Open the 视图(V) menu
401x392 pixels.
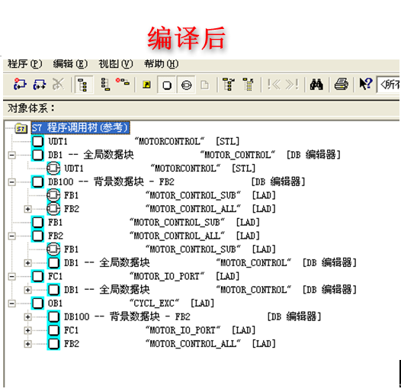click(116, 64)
